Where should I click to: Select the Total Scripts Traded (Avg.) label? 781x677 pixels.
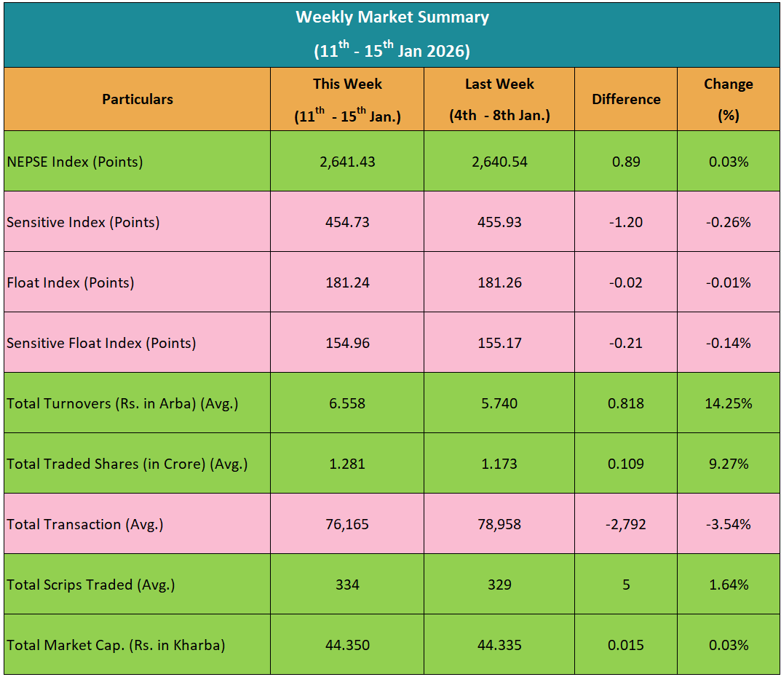(x=91, y=585)
